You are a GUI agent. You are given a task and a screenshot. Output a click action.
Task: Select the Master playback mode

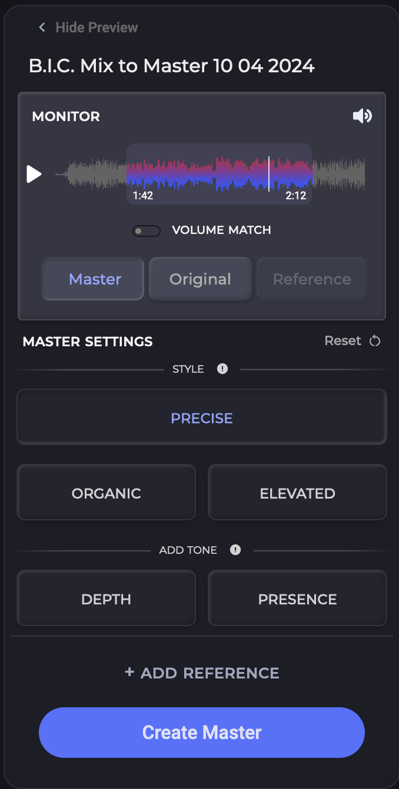[92, 279]
